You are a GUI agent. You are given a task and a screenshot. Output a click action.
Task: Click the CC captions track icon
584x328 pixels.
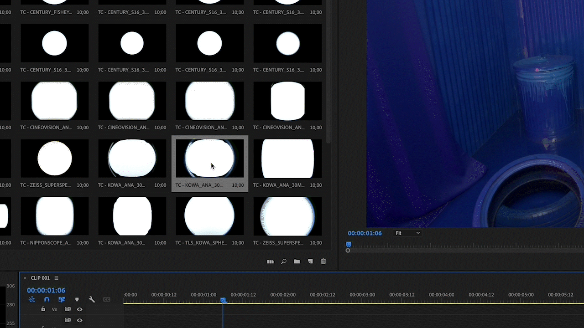(x=107, y=300)
